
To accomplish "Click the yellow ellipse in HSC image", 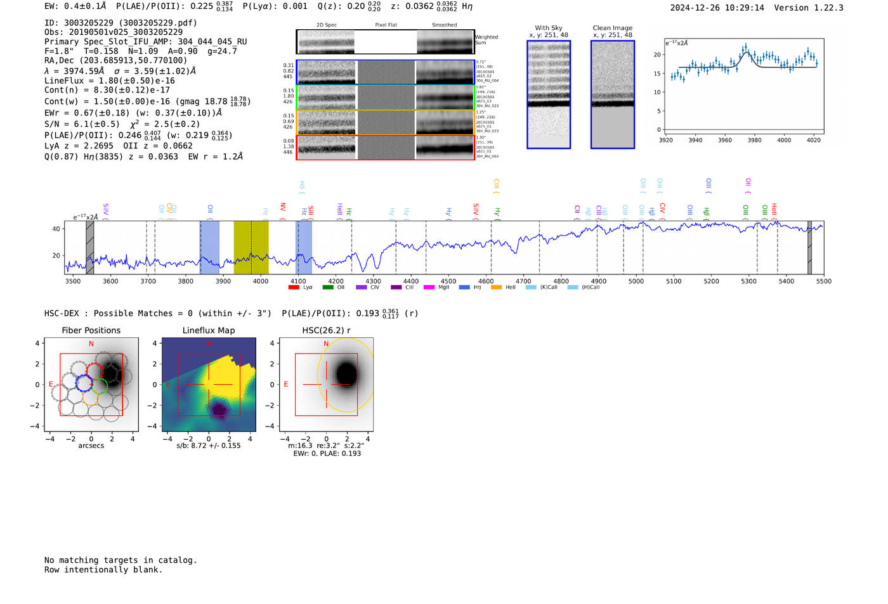I will 346,375.
